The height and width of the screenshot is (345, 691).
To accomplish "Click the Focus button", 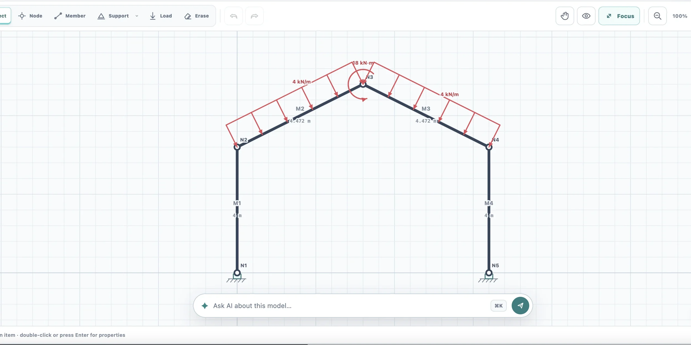I will [619, 16].
